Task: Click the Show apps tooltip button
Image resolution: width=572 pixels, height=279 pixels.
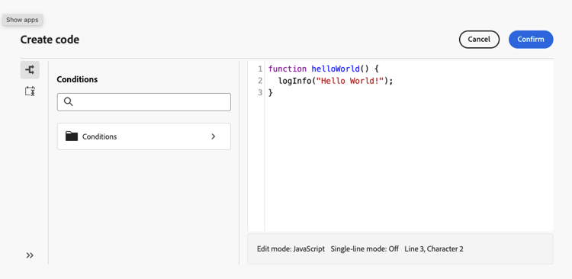Action: (22, 20)
